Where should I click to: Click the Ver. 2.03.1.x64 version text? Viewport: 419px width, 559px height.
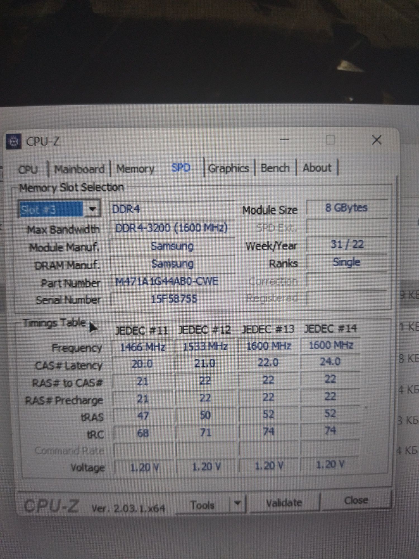128,508
